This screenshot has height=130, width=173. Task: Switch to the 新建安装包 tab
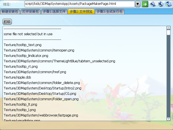tap(10, 12)
